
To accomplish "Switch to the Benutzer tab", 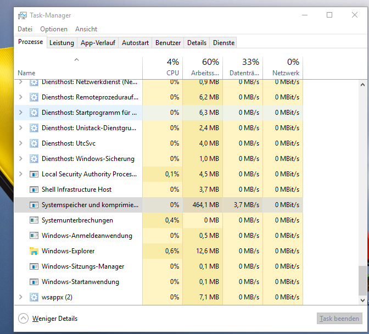I will pos(168,43).
